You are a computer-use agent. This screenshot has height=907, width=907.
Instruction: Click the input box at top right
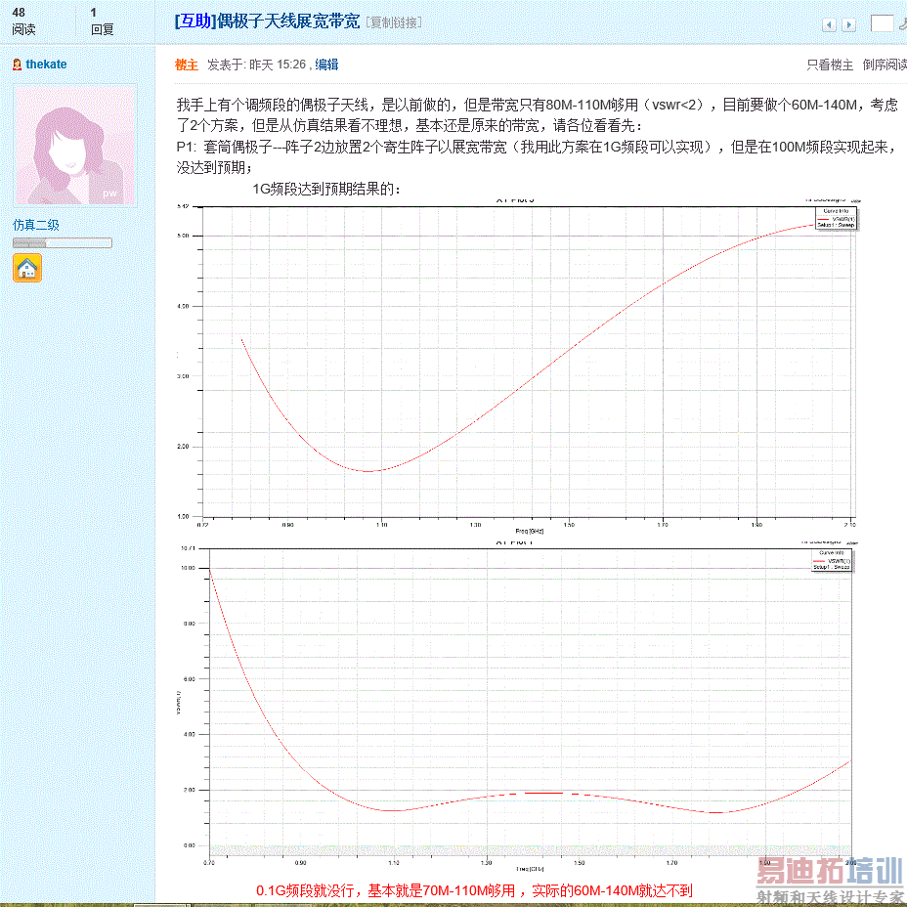[x=883, y=23]
